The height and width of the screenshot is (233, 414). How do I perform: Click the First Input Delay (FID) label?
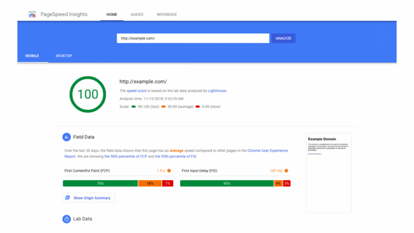(199, 171)
